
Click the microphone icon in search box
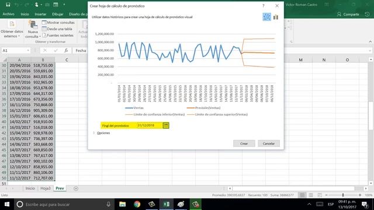coord(108,204)
